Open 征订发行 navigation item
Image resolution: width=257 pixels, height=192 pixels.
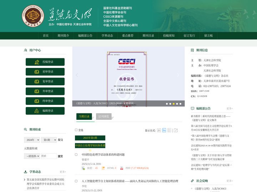point(189,36)
